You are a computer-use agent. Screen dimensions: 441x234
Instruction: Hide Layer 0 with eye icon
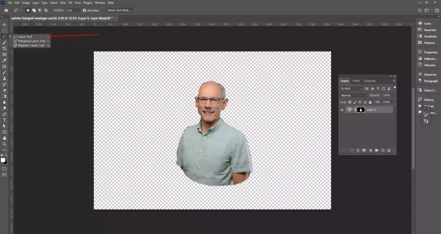[342, 110]
